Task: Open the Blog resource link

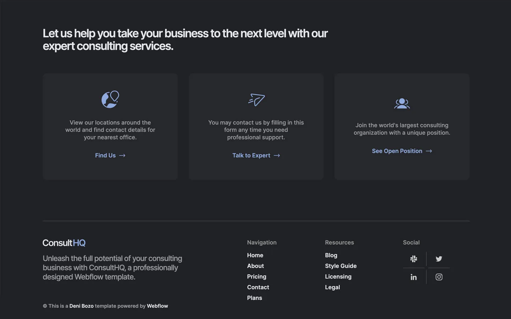Action: pyautogui.click(x=331, y=255)
